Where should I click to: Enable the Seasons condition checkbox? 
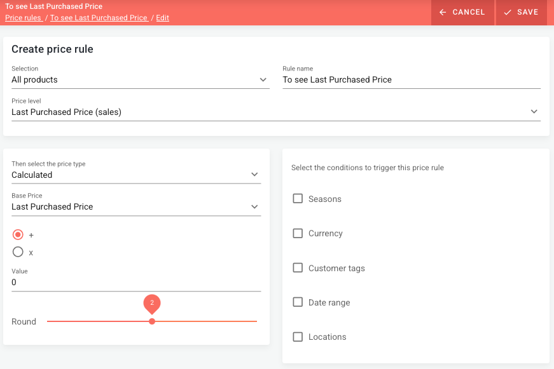pos(298,199)
